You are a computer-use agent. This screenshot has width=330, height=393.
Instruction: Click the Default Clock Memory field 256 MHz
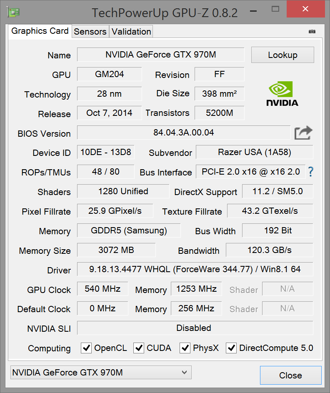point(196,308)
